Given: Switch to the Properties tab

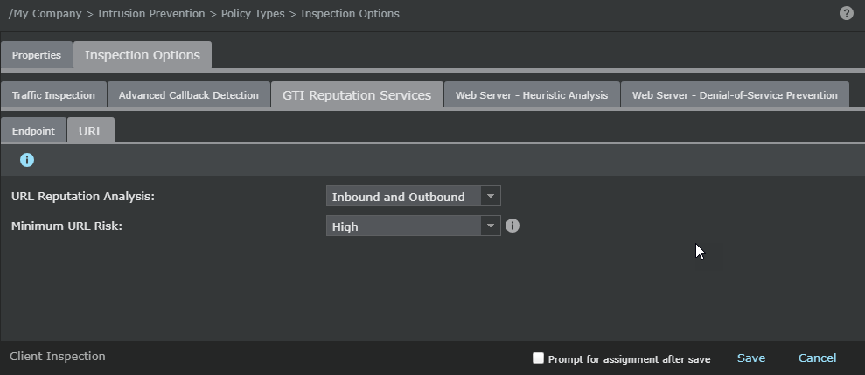Looking at the screenshot, I should [37, 55].
